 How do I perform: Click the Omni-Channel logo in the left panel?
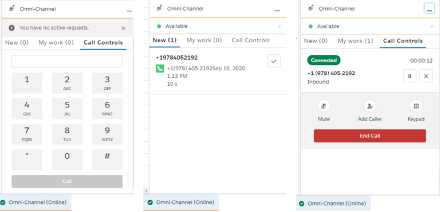tap(12, 9)
